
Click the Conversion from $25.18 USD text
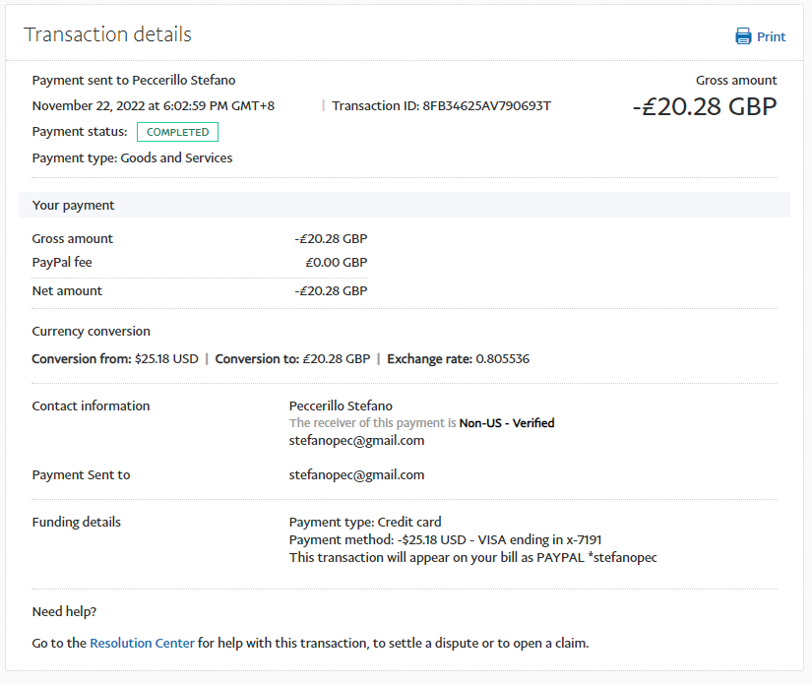[114, 358]
